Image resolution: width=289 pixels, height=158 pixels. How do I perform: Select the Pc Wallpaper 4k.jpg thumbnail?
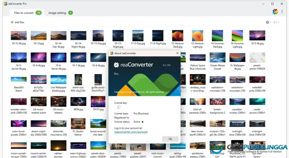click(x=237, y=57)
